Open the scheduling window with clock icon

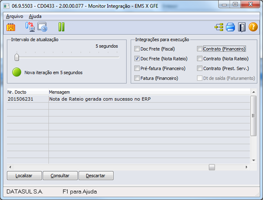[42, 27]
